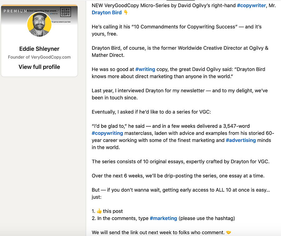Click the #advertising hashtag
Viewport: 281px width, 236px height.
coord(241,140)
